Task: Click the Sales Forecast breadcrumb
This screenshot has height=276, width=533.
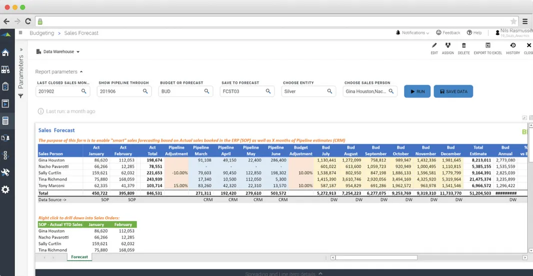Action: click(x=81, y=33)
